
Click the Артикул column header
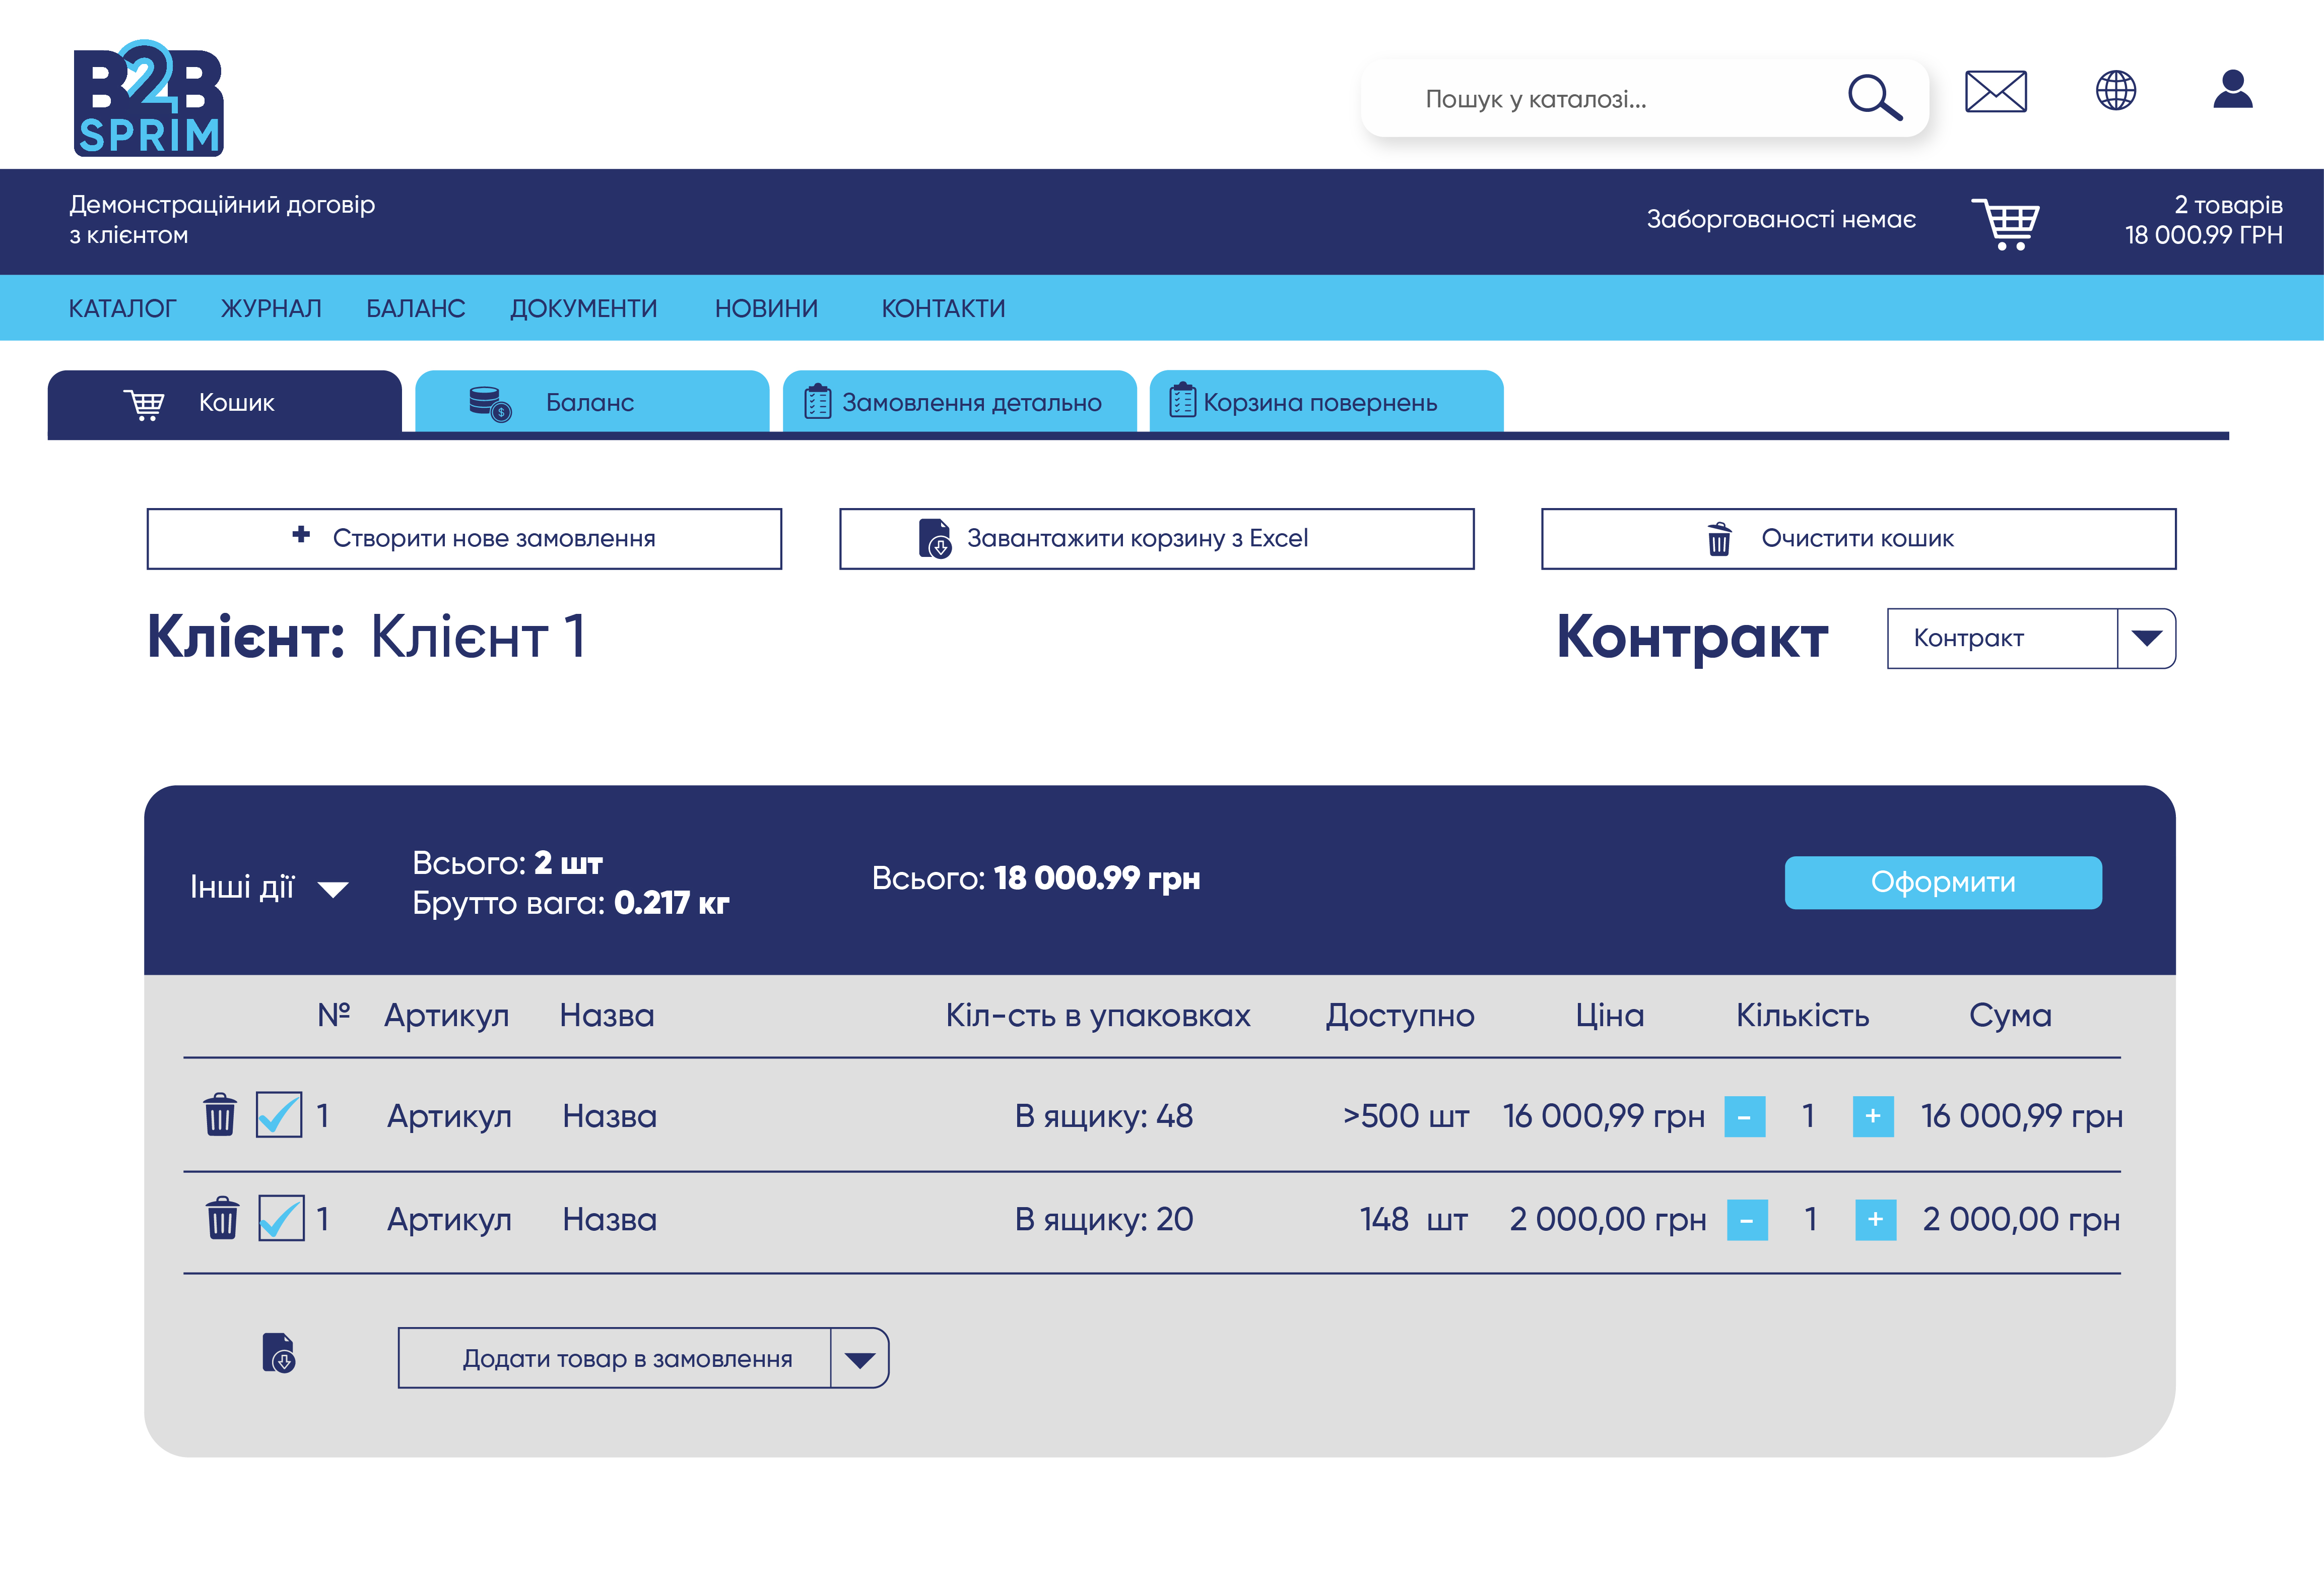coord(446,1015)
